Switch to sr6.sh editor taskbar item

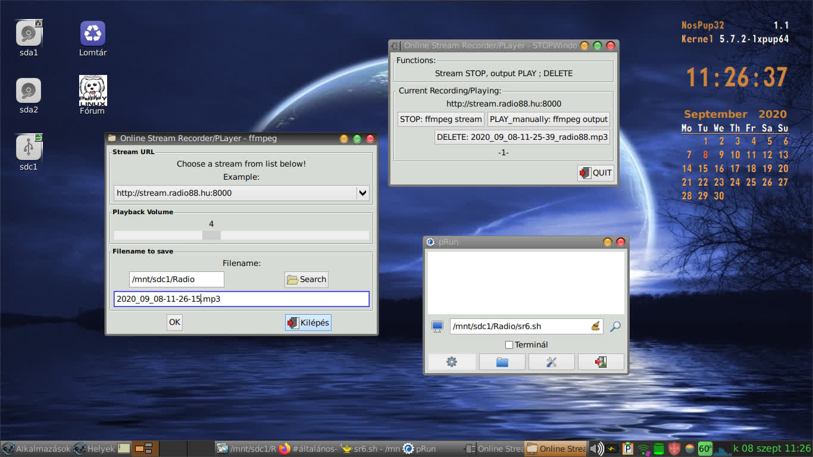(x=370, y=449)
